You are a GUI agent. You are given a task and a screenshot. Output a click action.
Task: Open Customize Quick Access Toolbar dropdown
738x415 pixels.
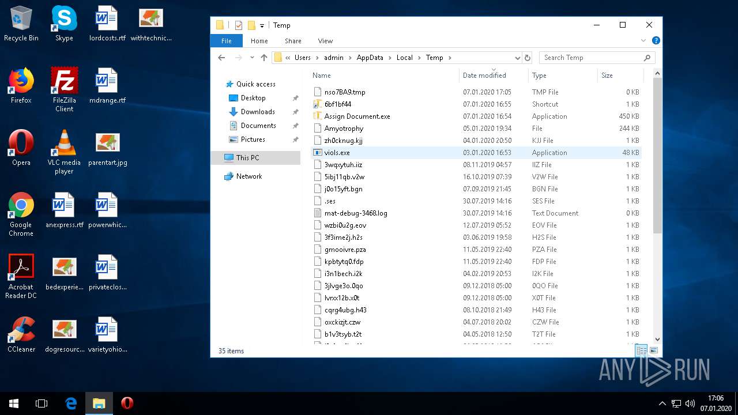[262, 25]
